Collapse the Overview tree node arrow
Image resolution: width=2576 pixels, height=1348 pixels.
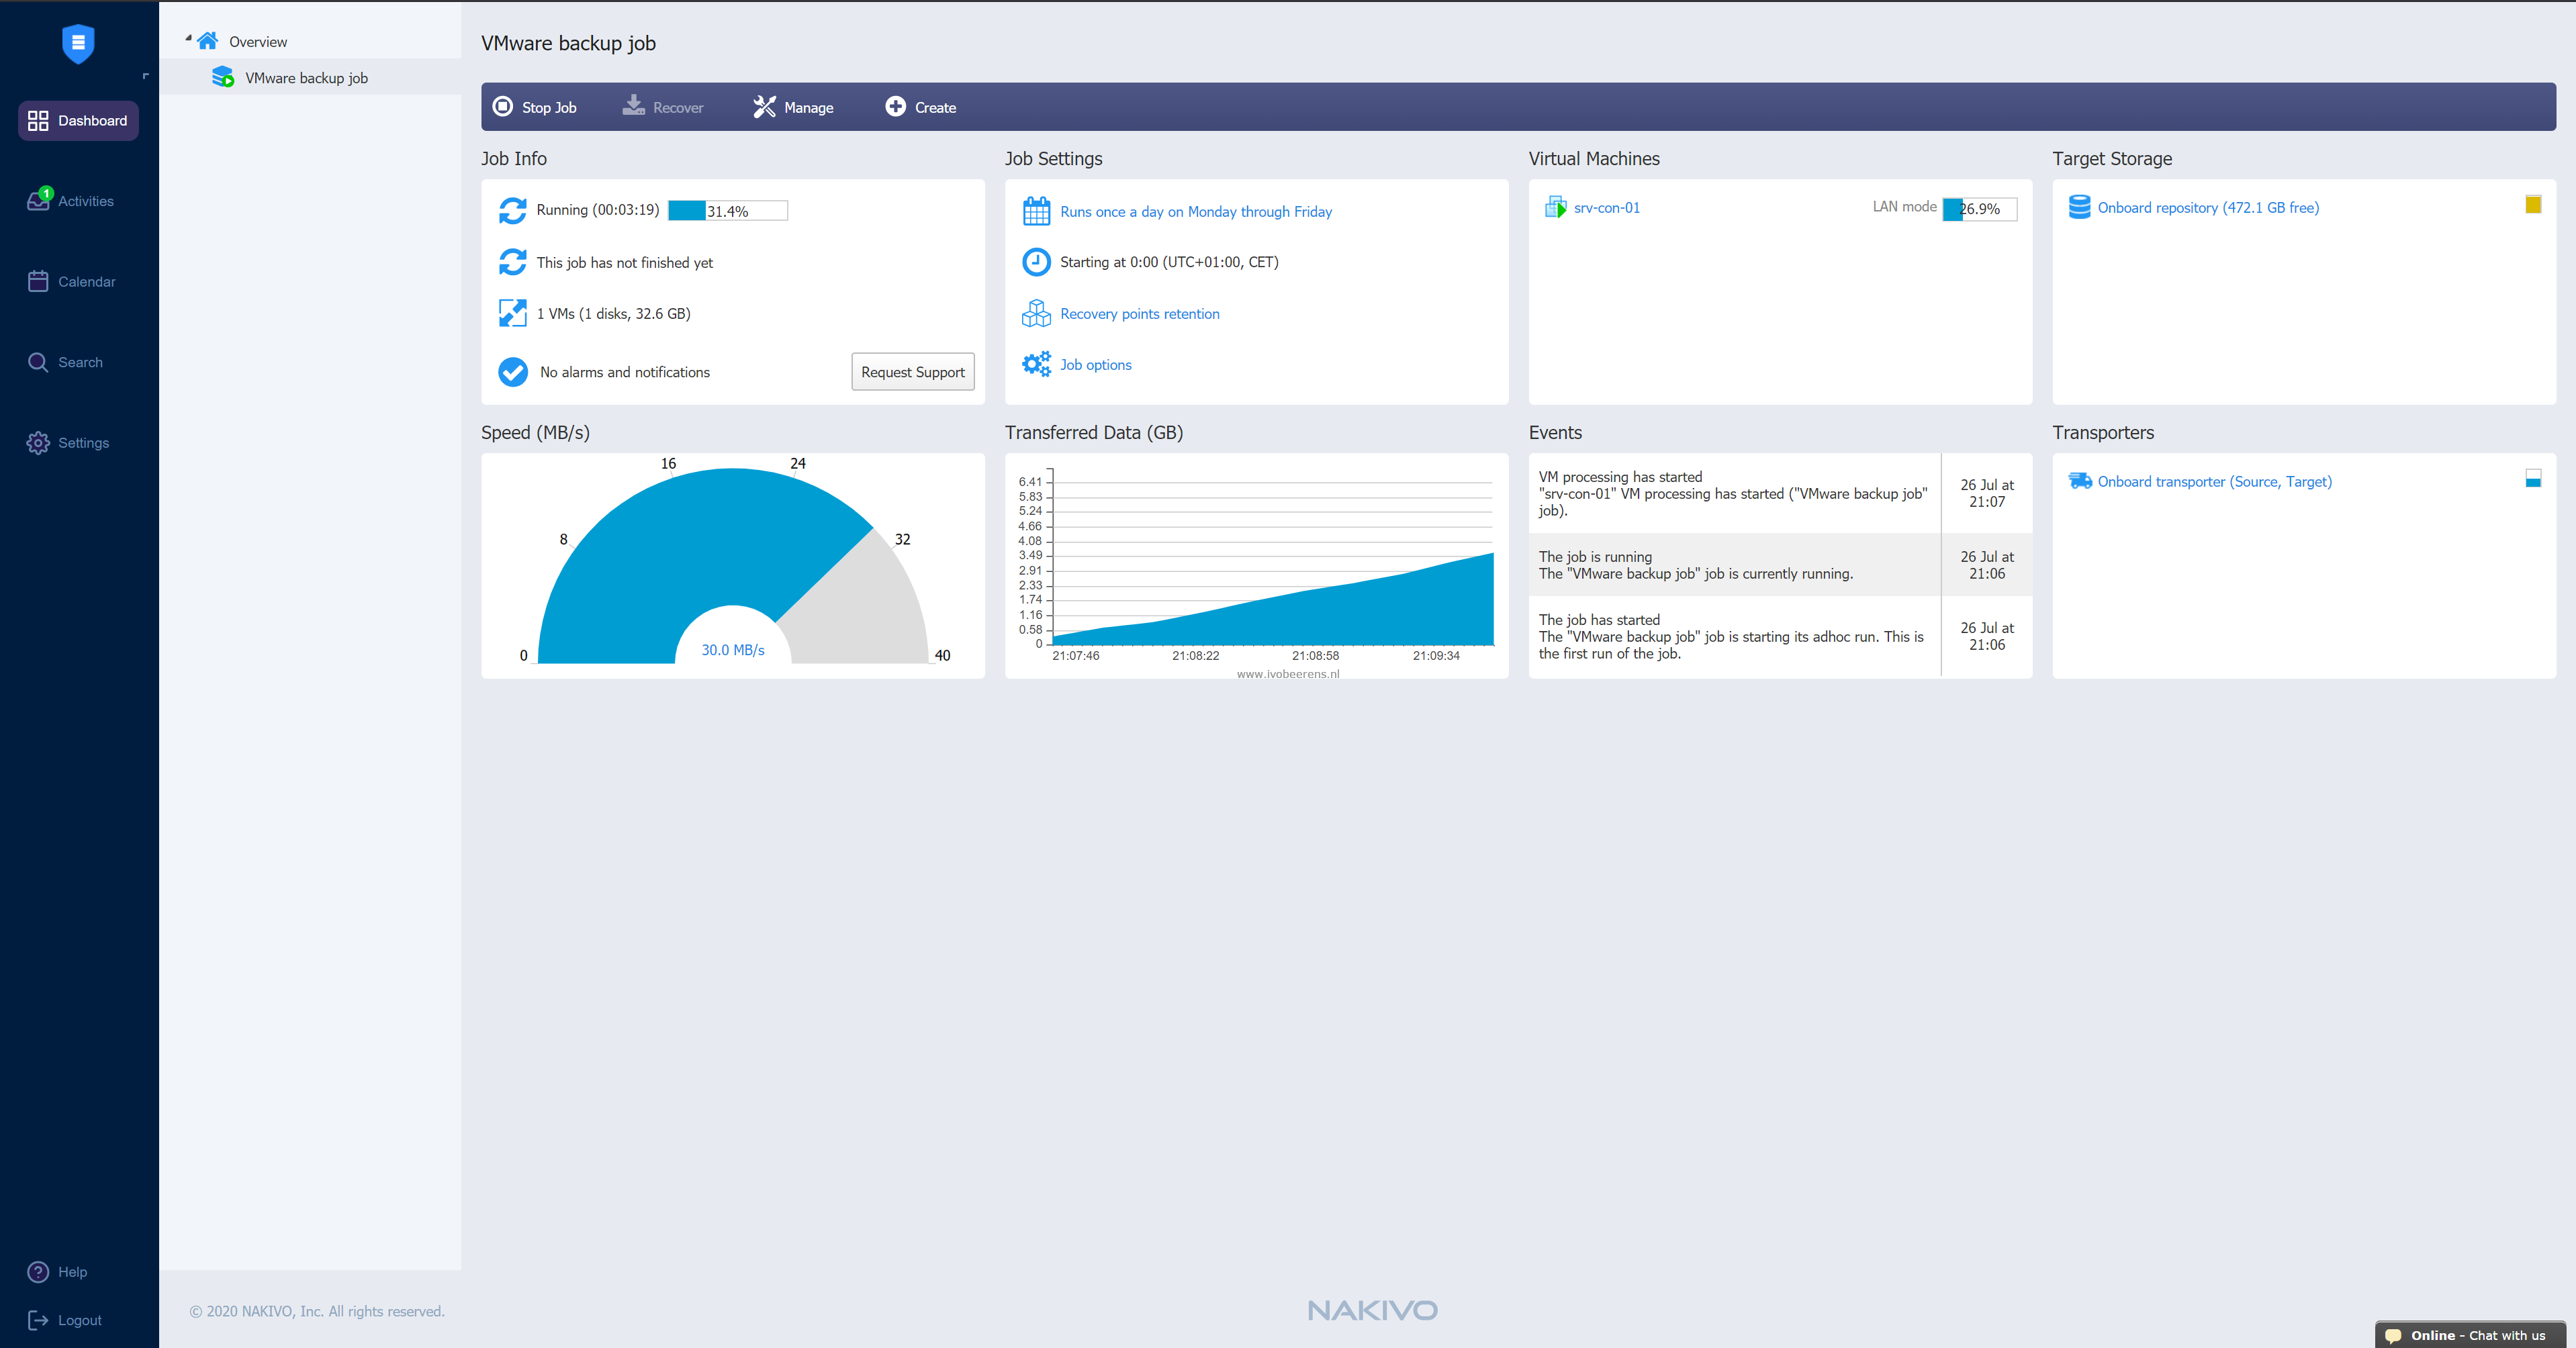point(188,39)
